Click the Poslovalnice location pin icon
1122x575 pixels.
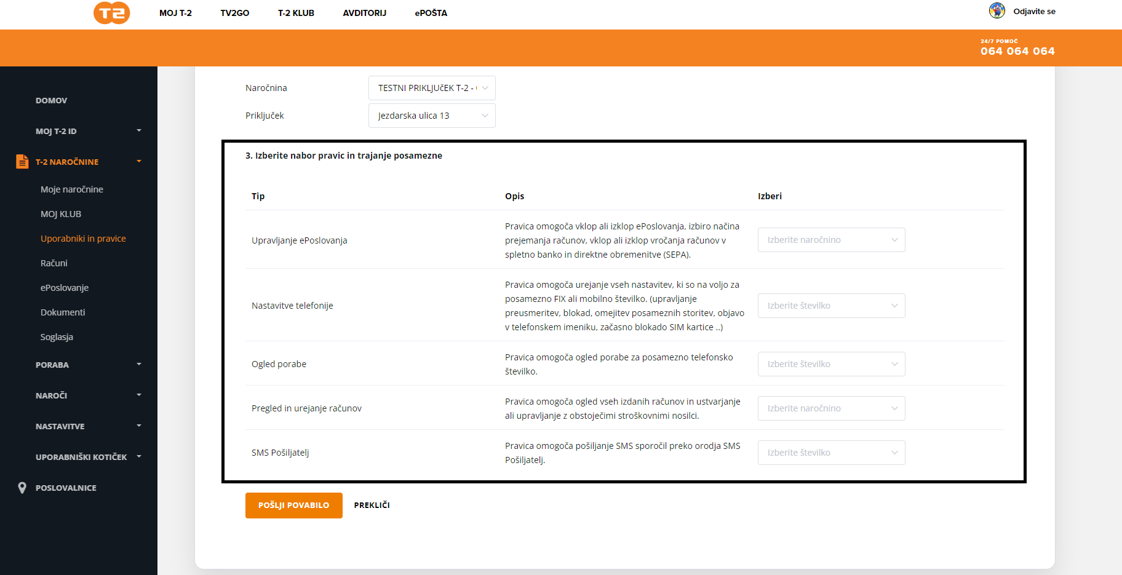(x=22, y=488)
